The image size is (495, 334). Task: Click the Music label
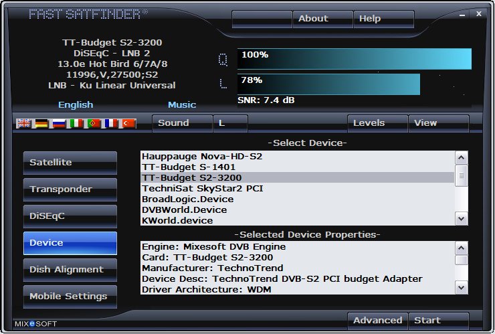coord(182,105)
